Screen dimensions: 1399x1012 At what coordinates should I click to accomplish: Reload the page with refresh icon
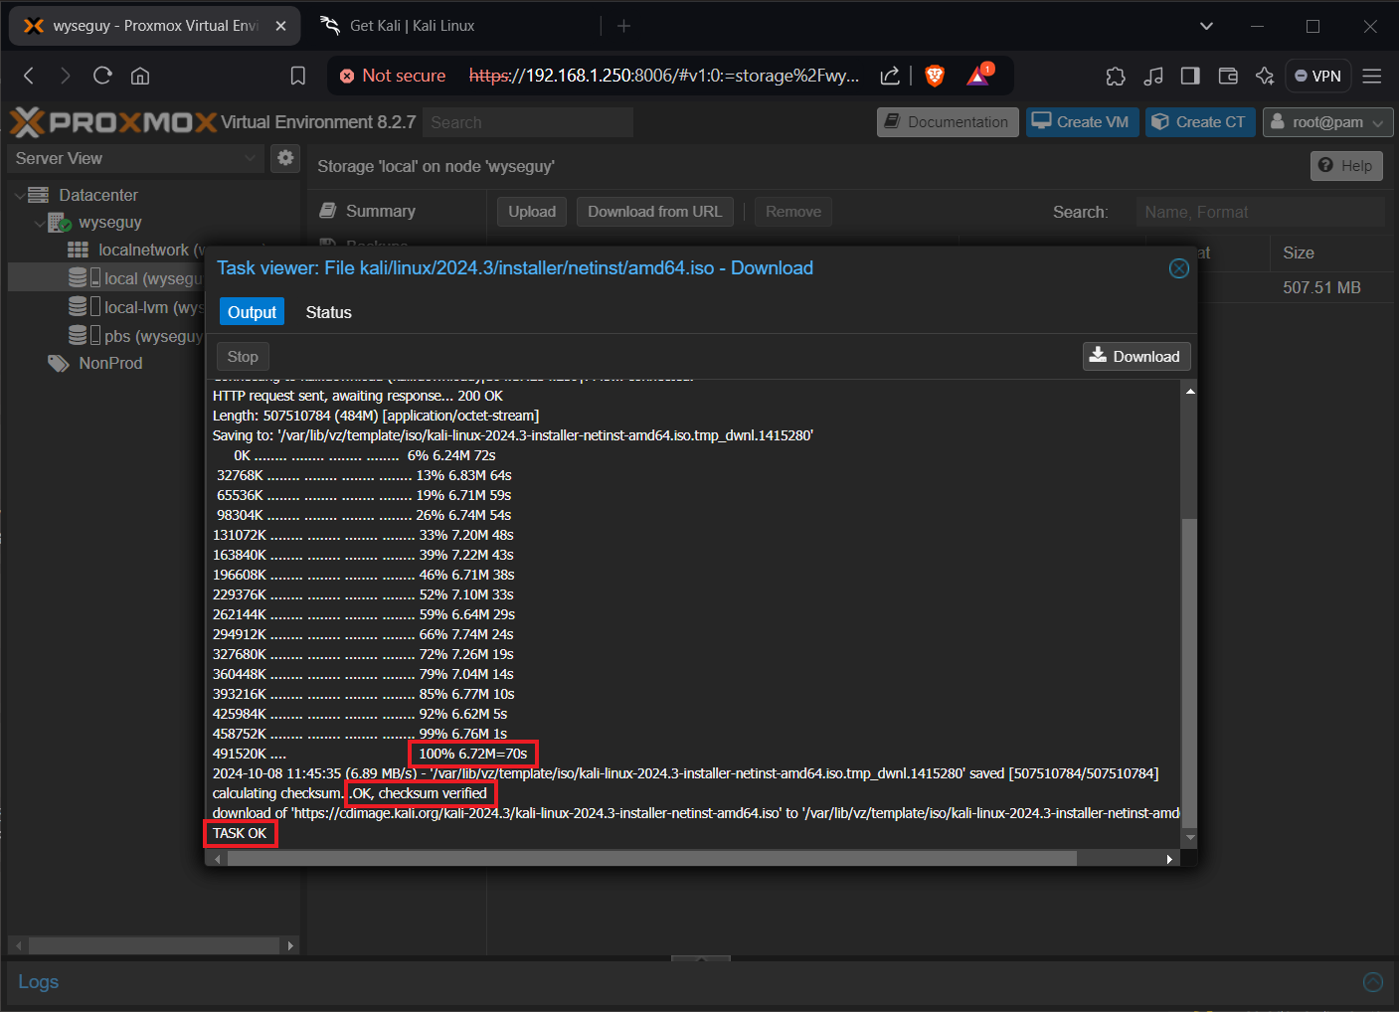pyautogui.click(x=102, y=76)
